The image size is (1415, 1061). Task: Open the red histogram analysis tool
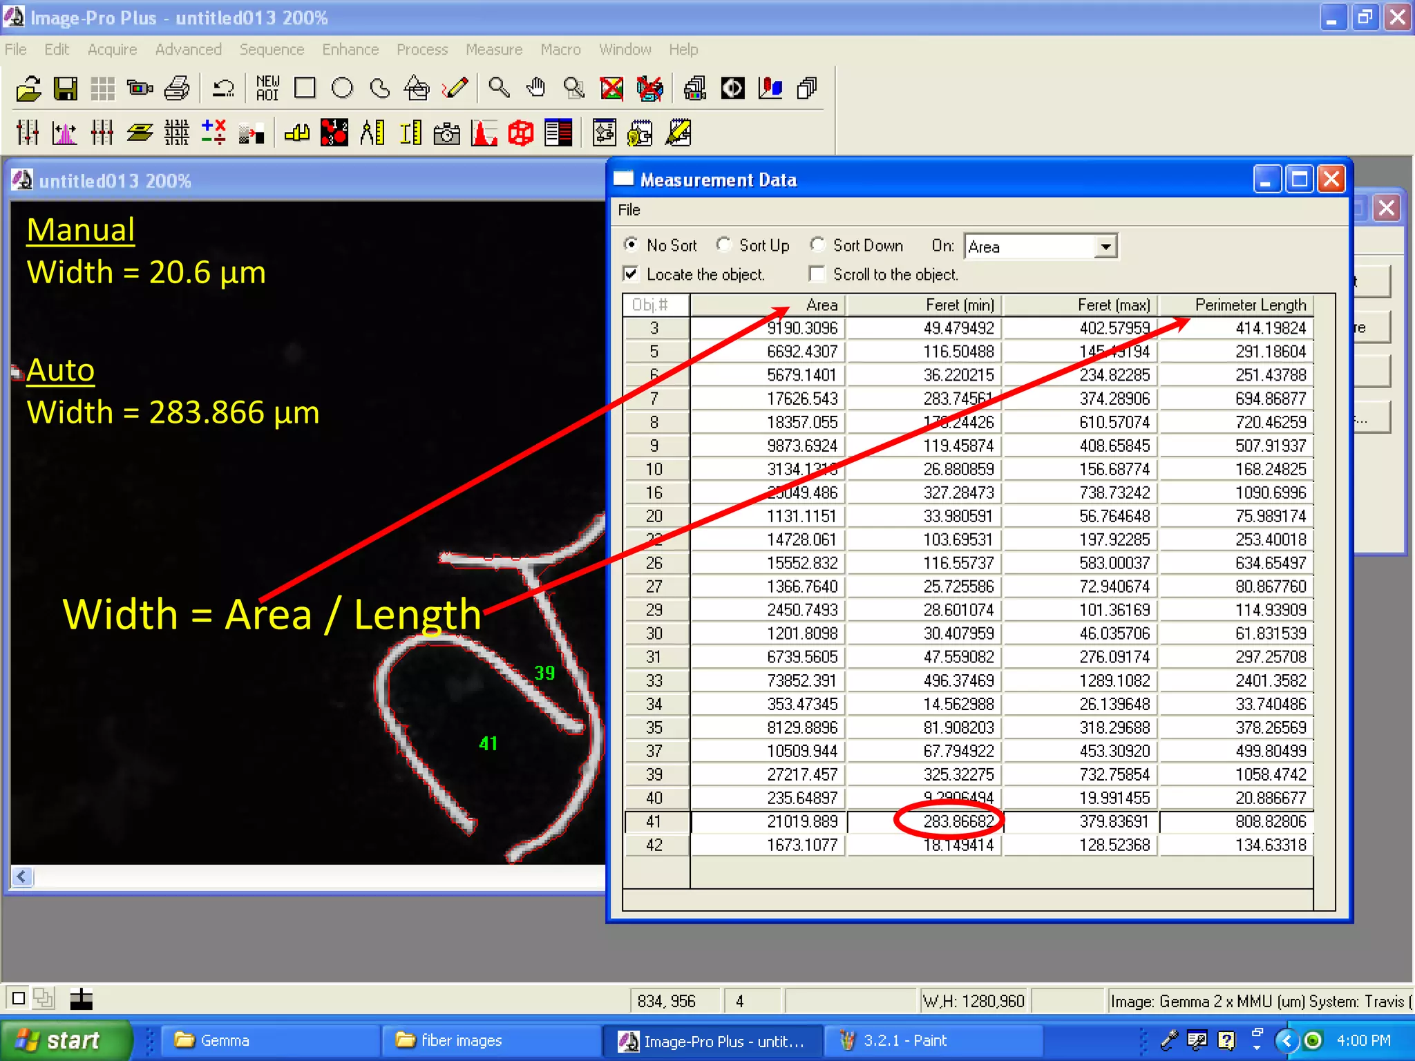point(484,132)
